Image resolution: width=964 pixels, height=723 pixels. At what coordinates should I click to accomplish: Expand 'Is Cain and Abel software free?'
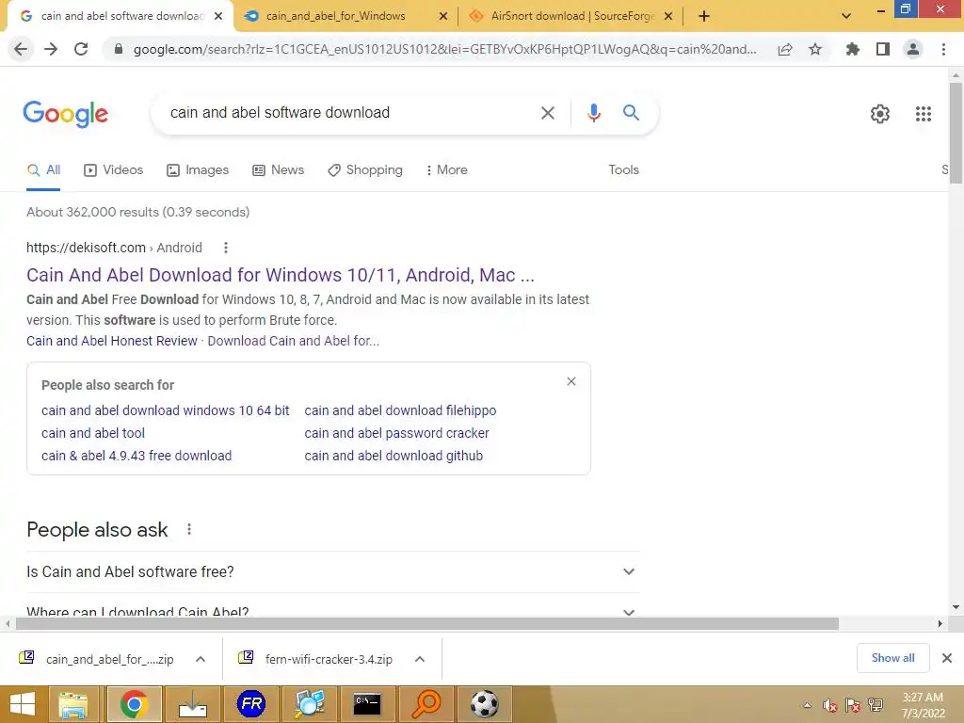coord(332,571)
